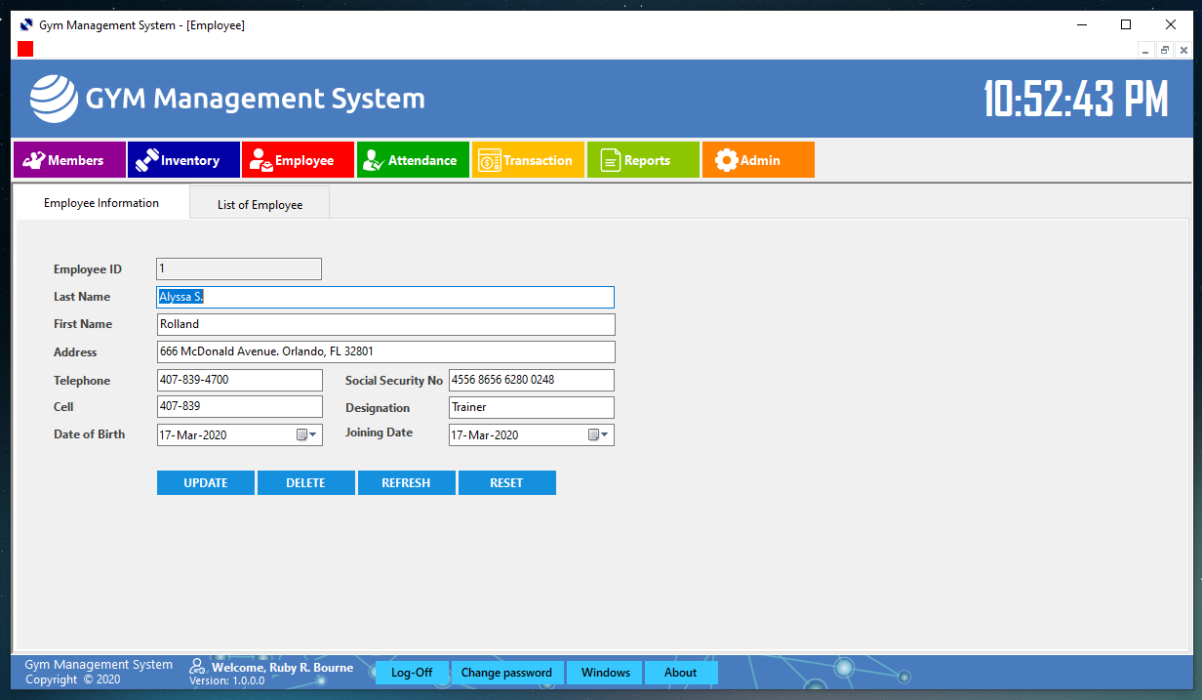The height and width of the screenshot is (700, 1202).
Task: Click the "Gym Management System" footer text
Action: coord(99,665)
